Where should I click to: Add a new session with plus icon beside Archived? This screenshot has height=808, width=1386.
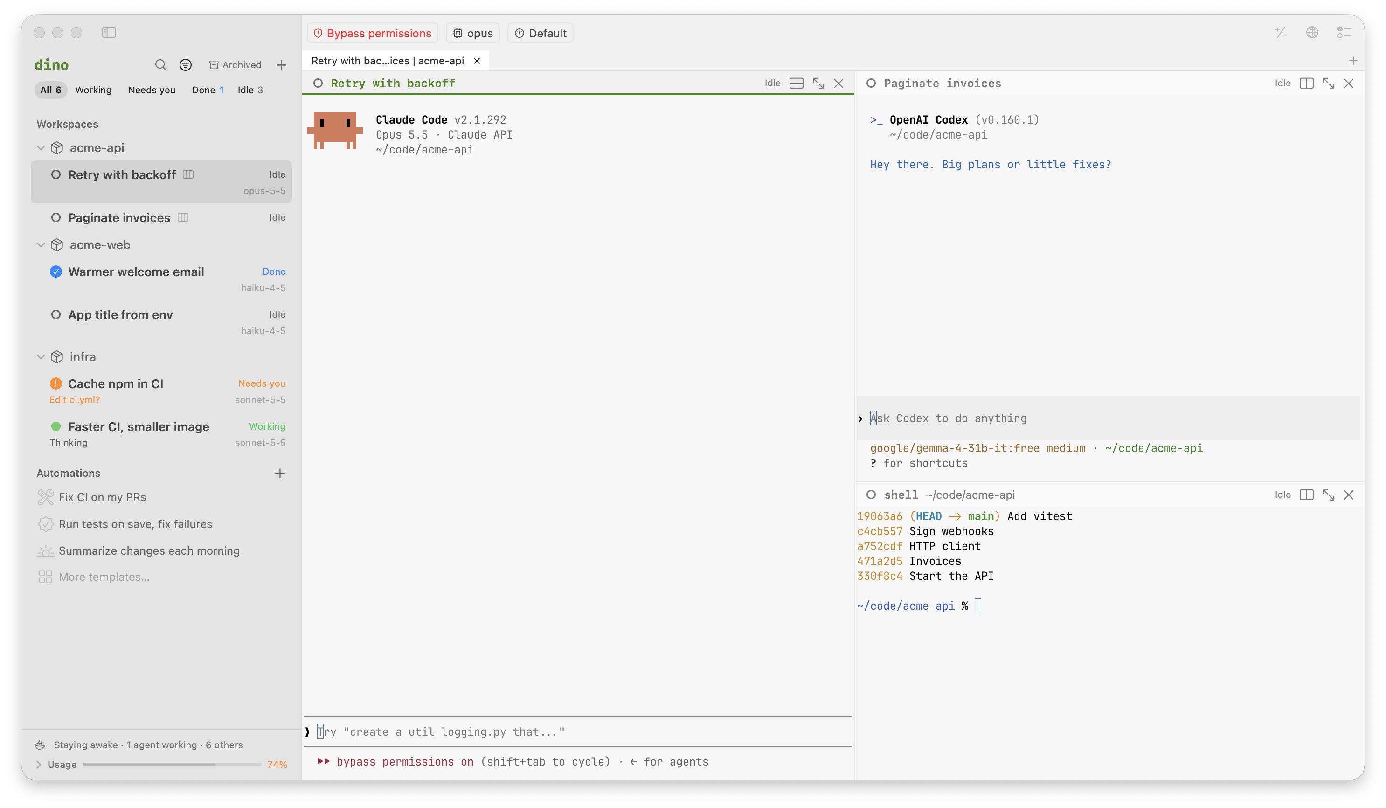(x=281, y=65)
